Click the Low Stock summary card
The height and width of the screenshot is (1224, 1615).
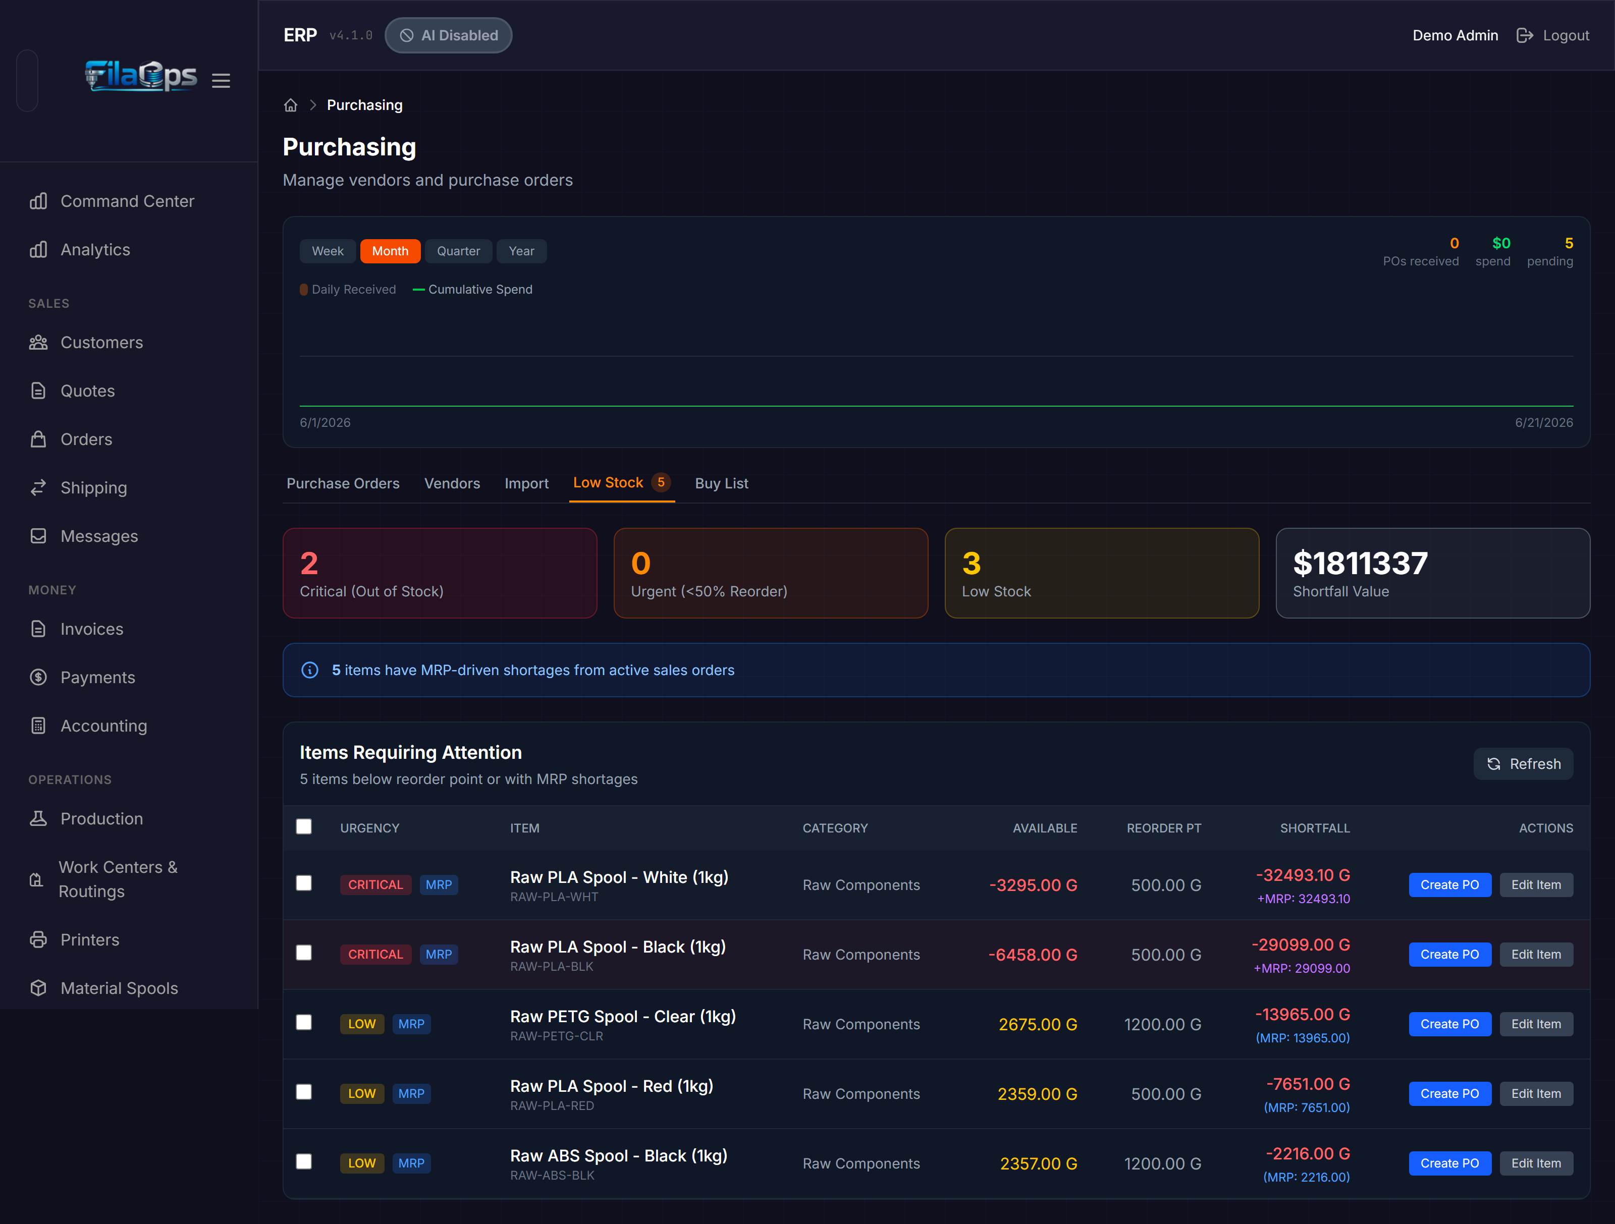[1102, 573]
